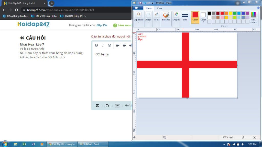
Task: Select the Hỏi đáp 247 browser tab
Action: coord(24,3)
